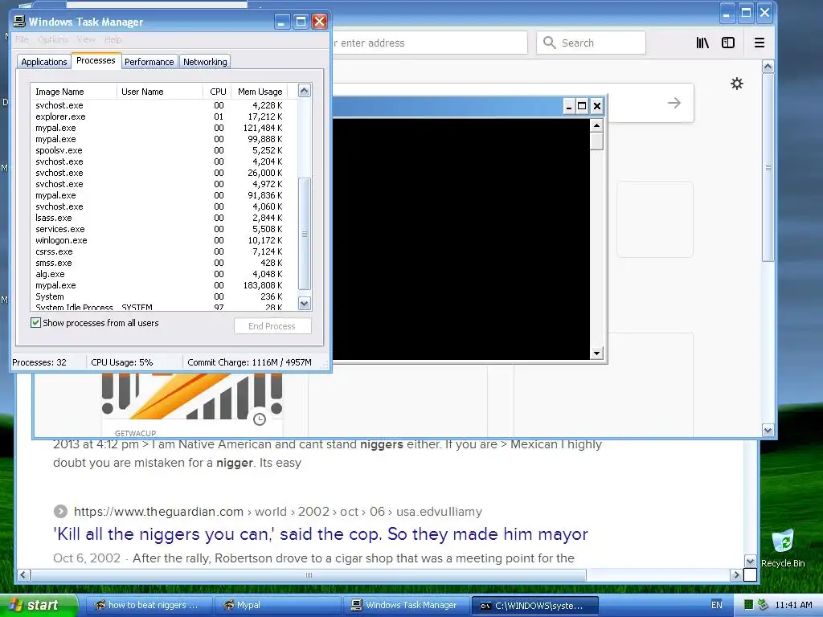823x617 pixels.
Task: Open the Options menu in Task Manager
Action: [x=52, y=39]
